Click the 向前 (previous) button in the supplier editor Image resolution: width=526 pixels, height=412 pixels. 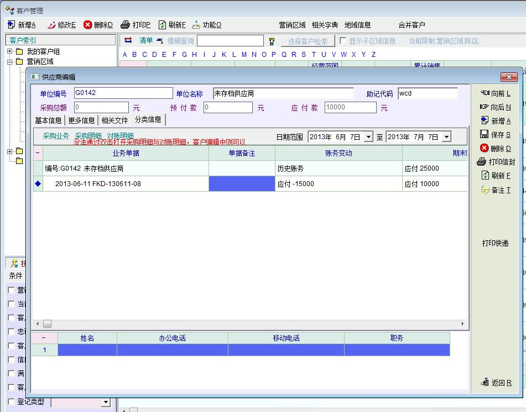(496, 94)
